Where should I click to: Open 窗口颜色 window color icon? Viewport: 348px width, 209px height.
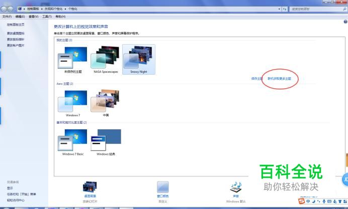click(163, 187)
